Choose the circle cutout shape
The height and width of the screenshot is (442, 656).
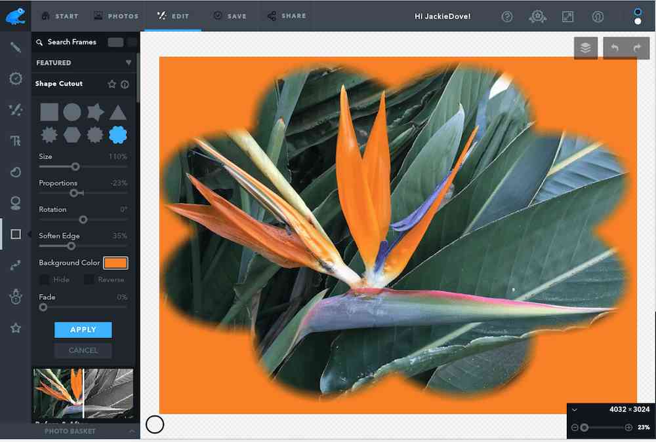click(x=72, y=112)
